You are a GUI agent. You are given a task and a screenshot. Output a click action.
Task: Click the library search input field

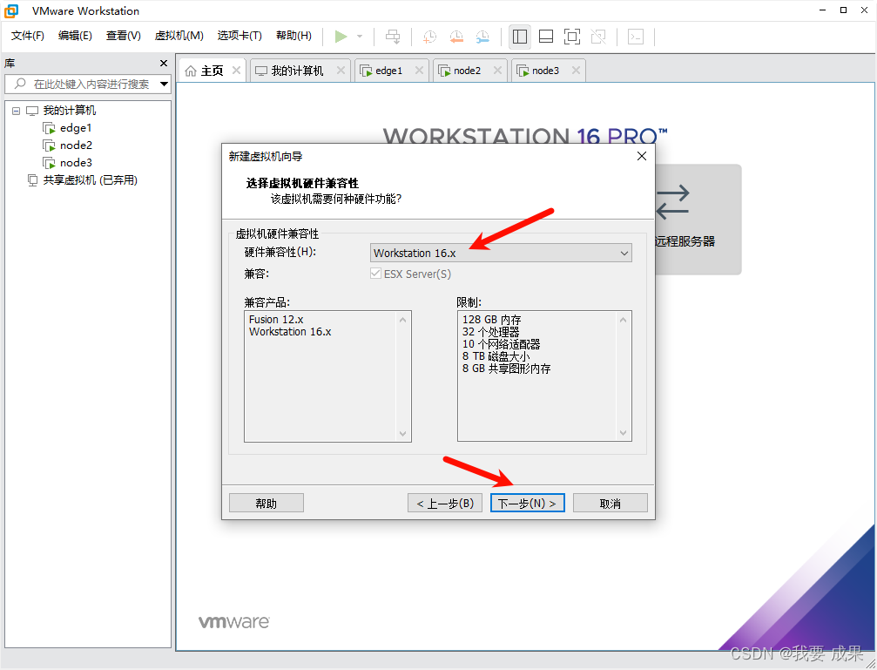87,84
